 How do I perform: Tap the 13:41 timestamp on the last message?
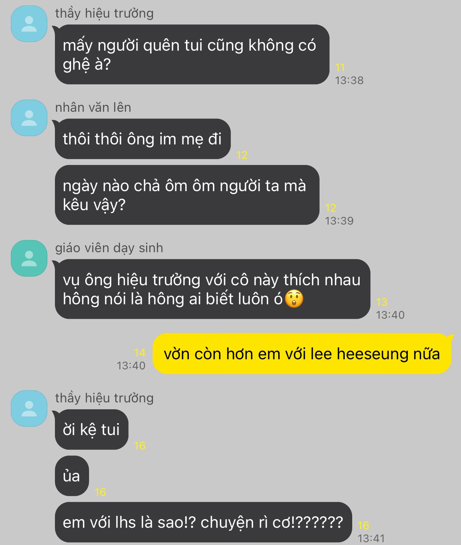pyautogui.click(x=372, y=538)
